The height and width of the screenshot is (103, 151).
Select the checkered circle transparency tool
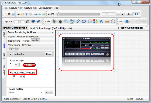[x=113, y=21]
